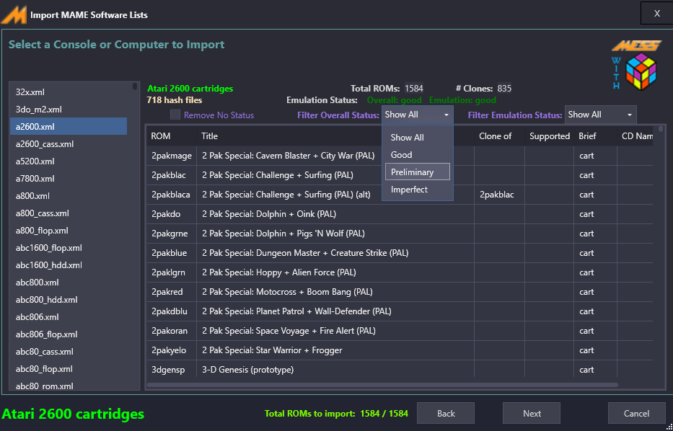
Task: Click the horizontal scrollbar under the ROM table
Action: coord(382,385)
